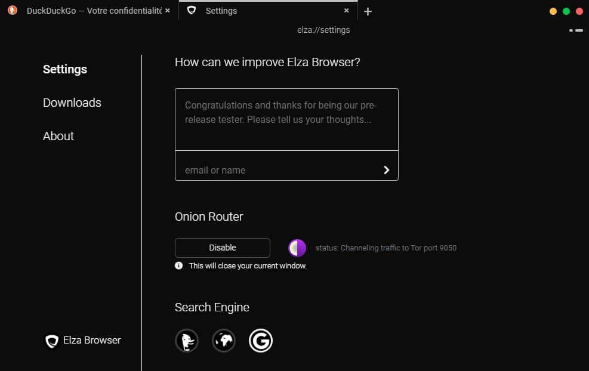Click the Settings tab shield favicon
The image size is (589, 371).
192,11
